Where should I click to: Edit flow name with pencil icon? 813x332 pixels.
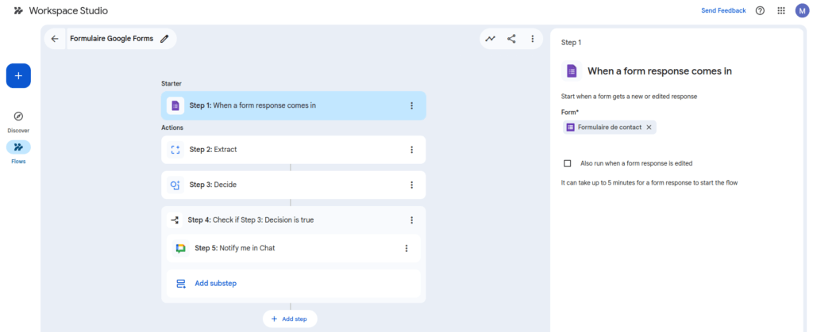(164, 39)
